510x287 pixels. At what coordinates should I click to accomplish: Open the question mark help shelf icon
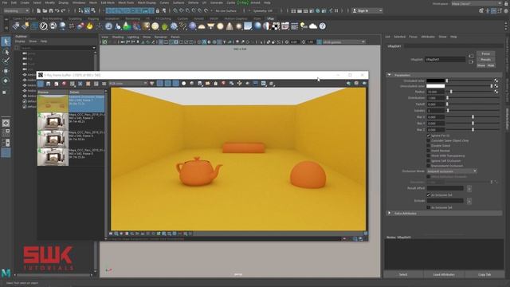[x=322, y=26]
